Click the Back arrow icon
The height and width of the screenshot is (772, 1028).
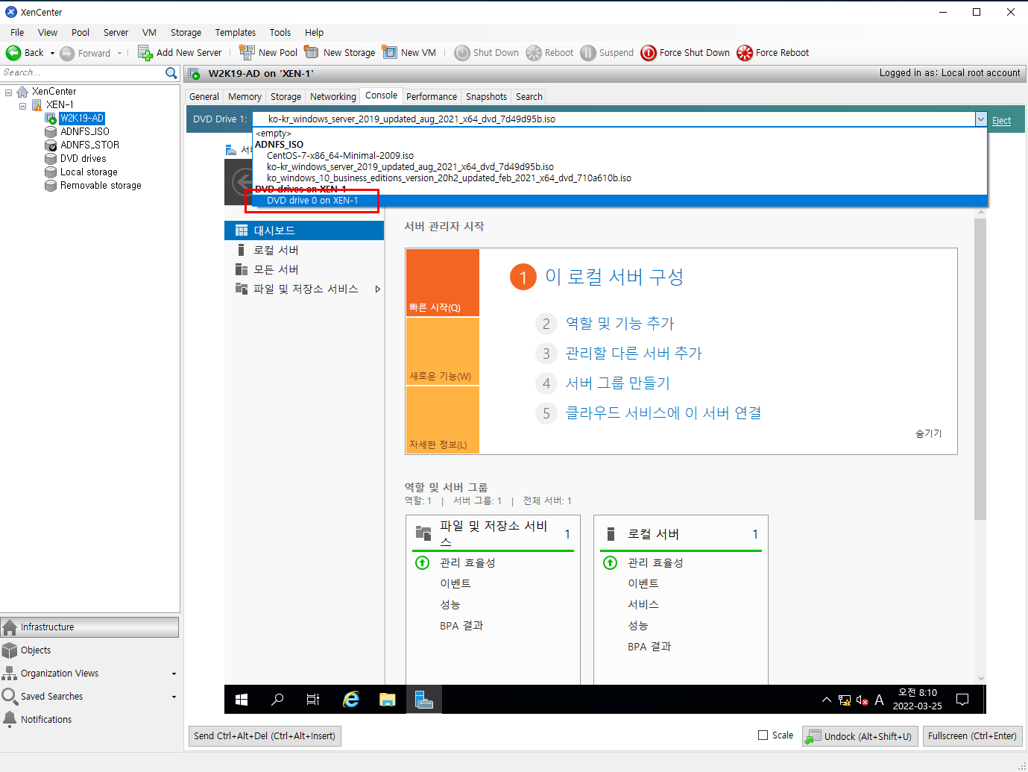(x=13, y=53)
